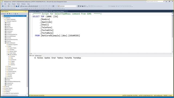Click the Quick Launch input field
Viewport: 174px width, 98px height.
[155, 1]
